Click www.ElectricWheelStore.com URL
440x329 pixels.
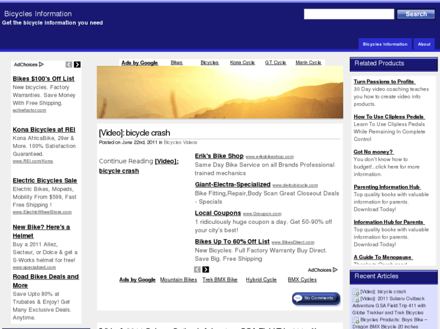tap(42, 212)
